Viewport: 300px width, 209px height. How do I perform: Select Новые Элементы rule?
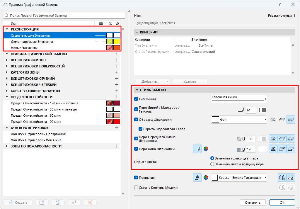(x=62, y=48)
